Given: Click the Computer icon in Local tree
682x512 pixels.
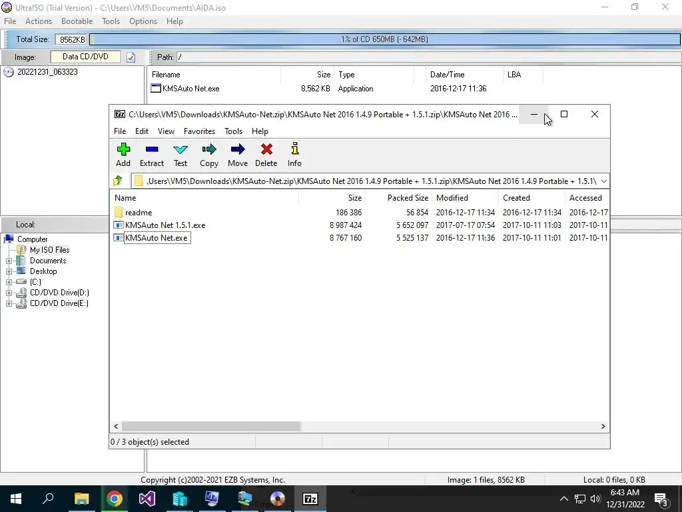Looking at the screenshot, I should [x=9, y=239].
